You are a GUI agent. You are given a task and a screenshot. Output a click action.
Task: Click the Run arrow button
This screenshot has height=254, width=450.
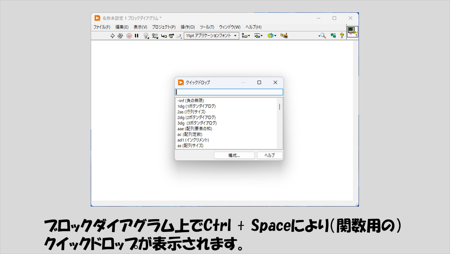click(x=112, y=36)
